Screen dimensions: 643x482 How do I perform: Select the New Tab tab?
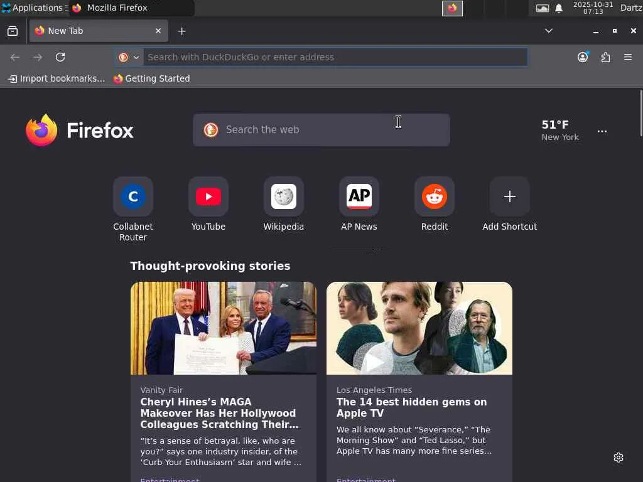point(99,31)
